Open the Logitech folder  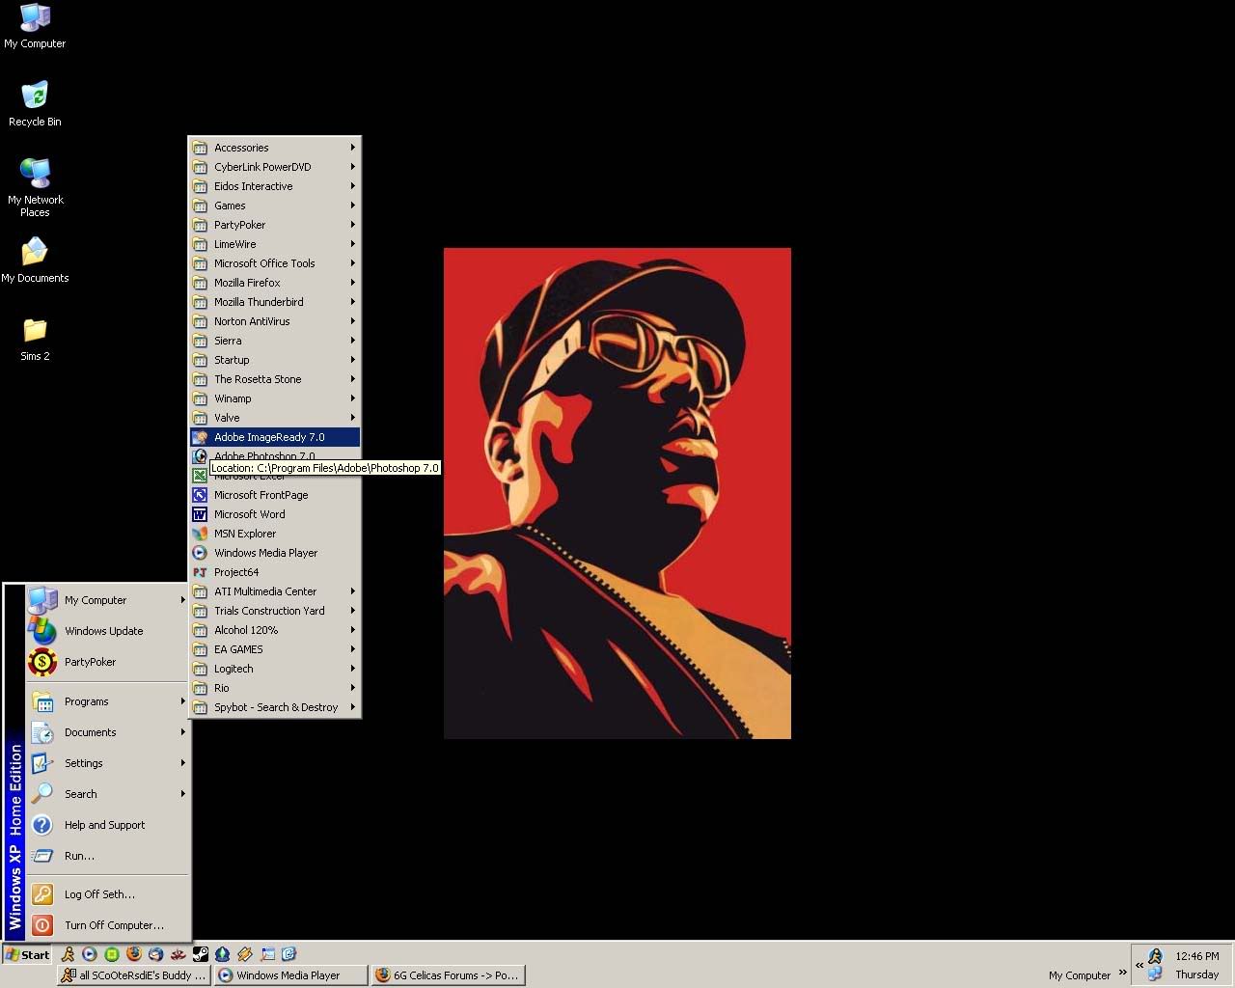[x=275, y=669]
